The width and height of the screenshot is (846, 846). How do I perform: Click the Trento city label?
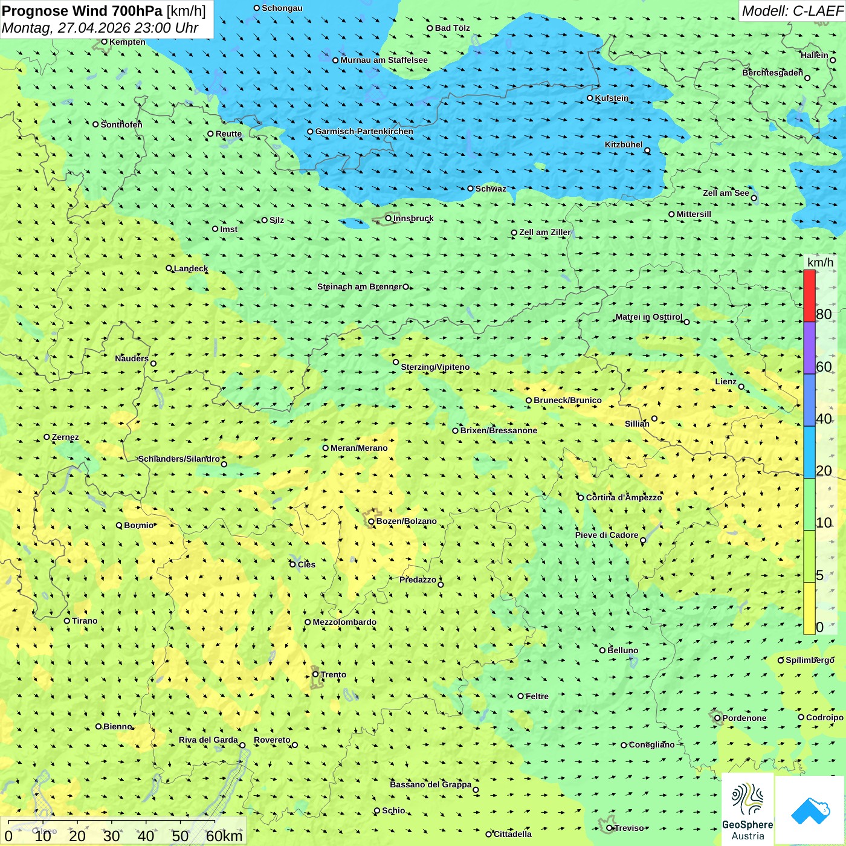tap(334, 674)
